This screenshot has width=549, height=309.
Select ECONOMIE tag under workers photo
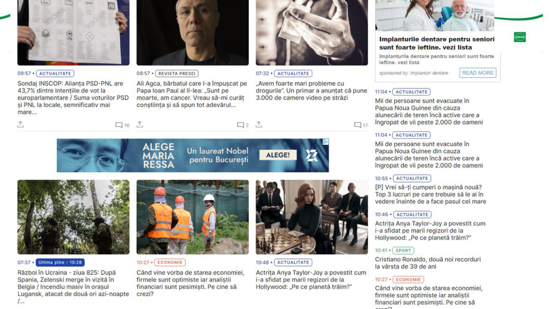pos(170,262)
